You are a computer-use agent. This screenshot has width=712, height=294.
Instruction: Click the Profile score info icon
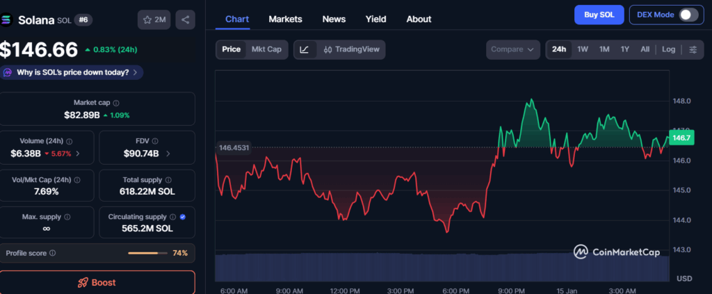(x=53, y=254)
